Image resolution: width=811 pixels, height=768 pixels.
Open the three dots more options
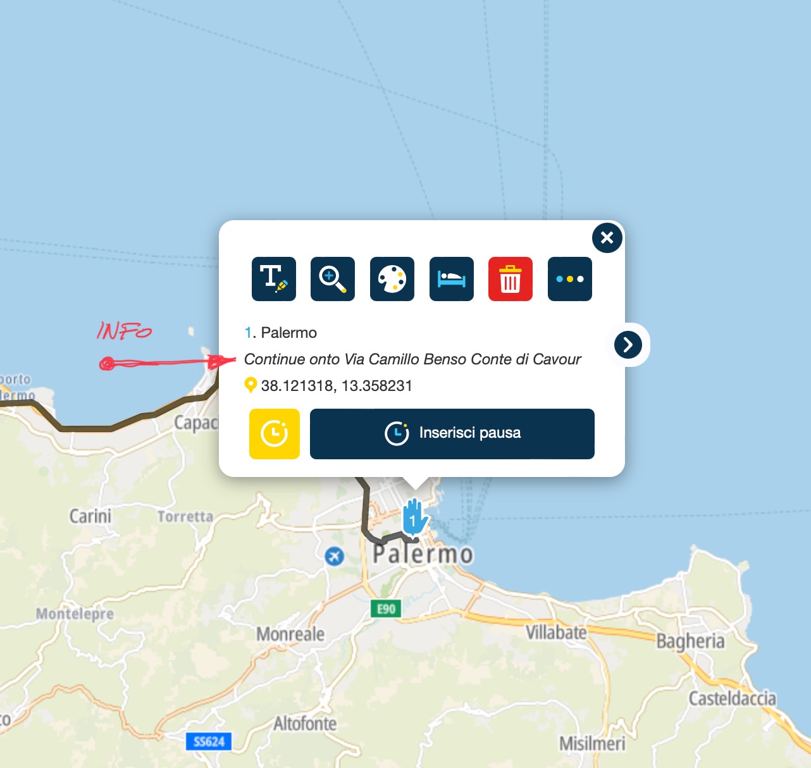570,279
